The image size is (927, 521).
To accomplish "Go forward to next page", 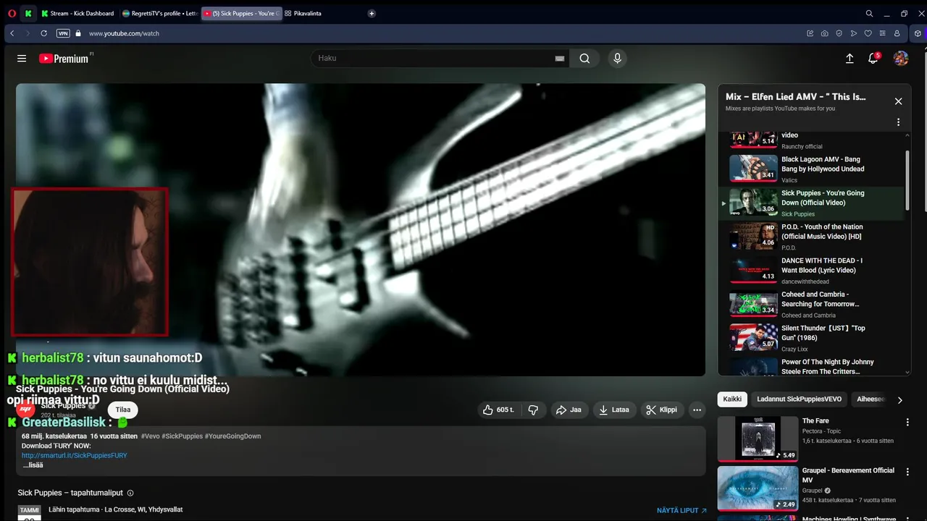I will [x=28, y=33].
